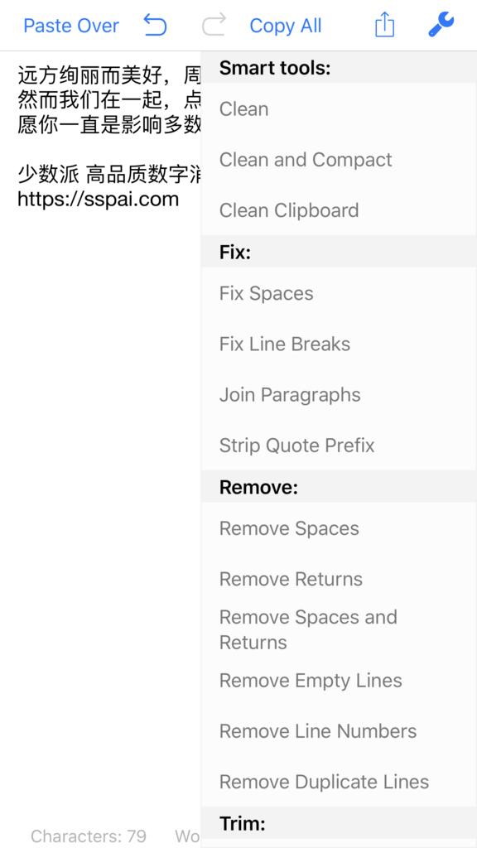Select Clean from Smart tools
477x848 pixels.
(x=339, y=108)
